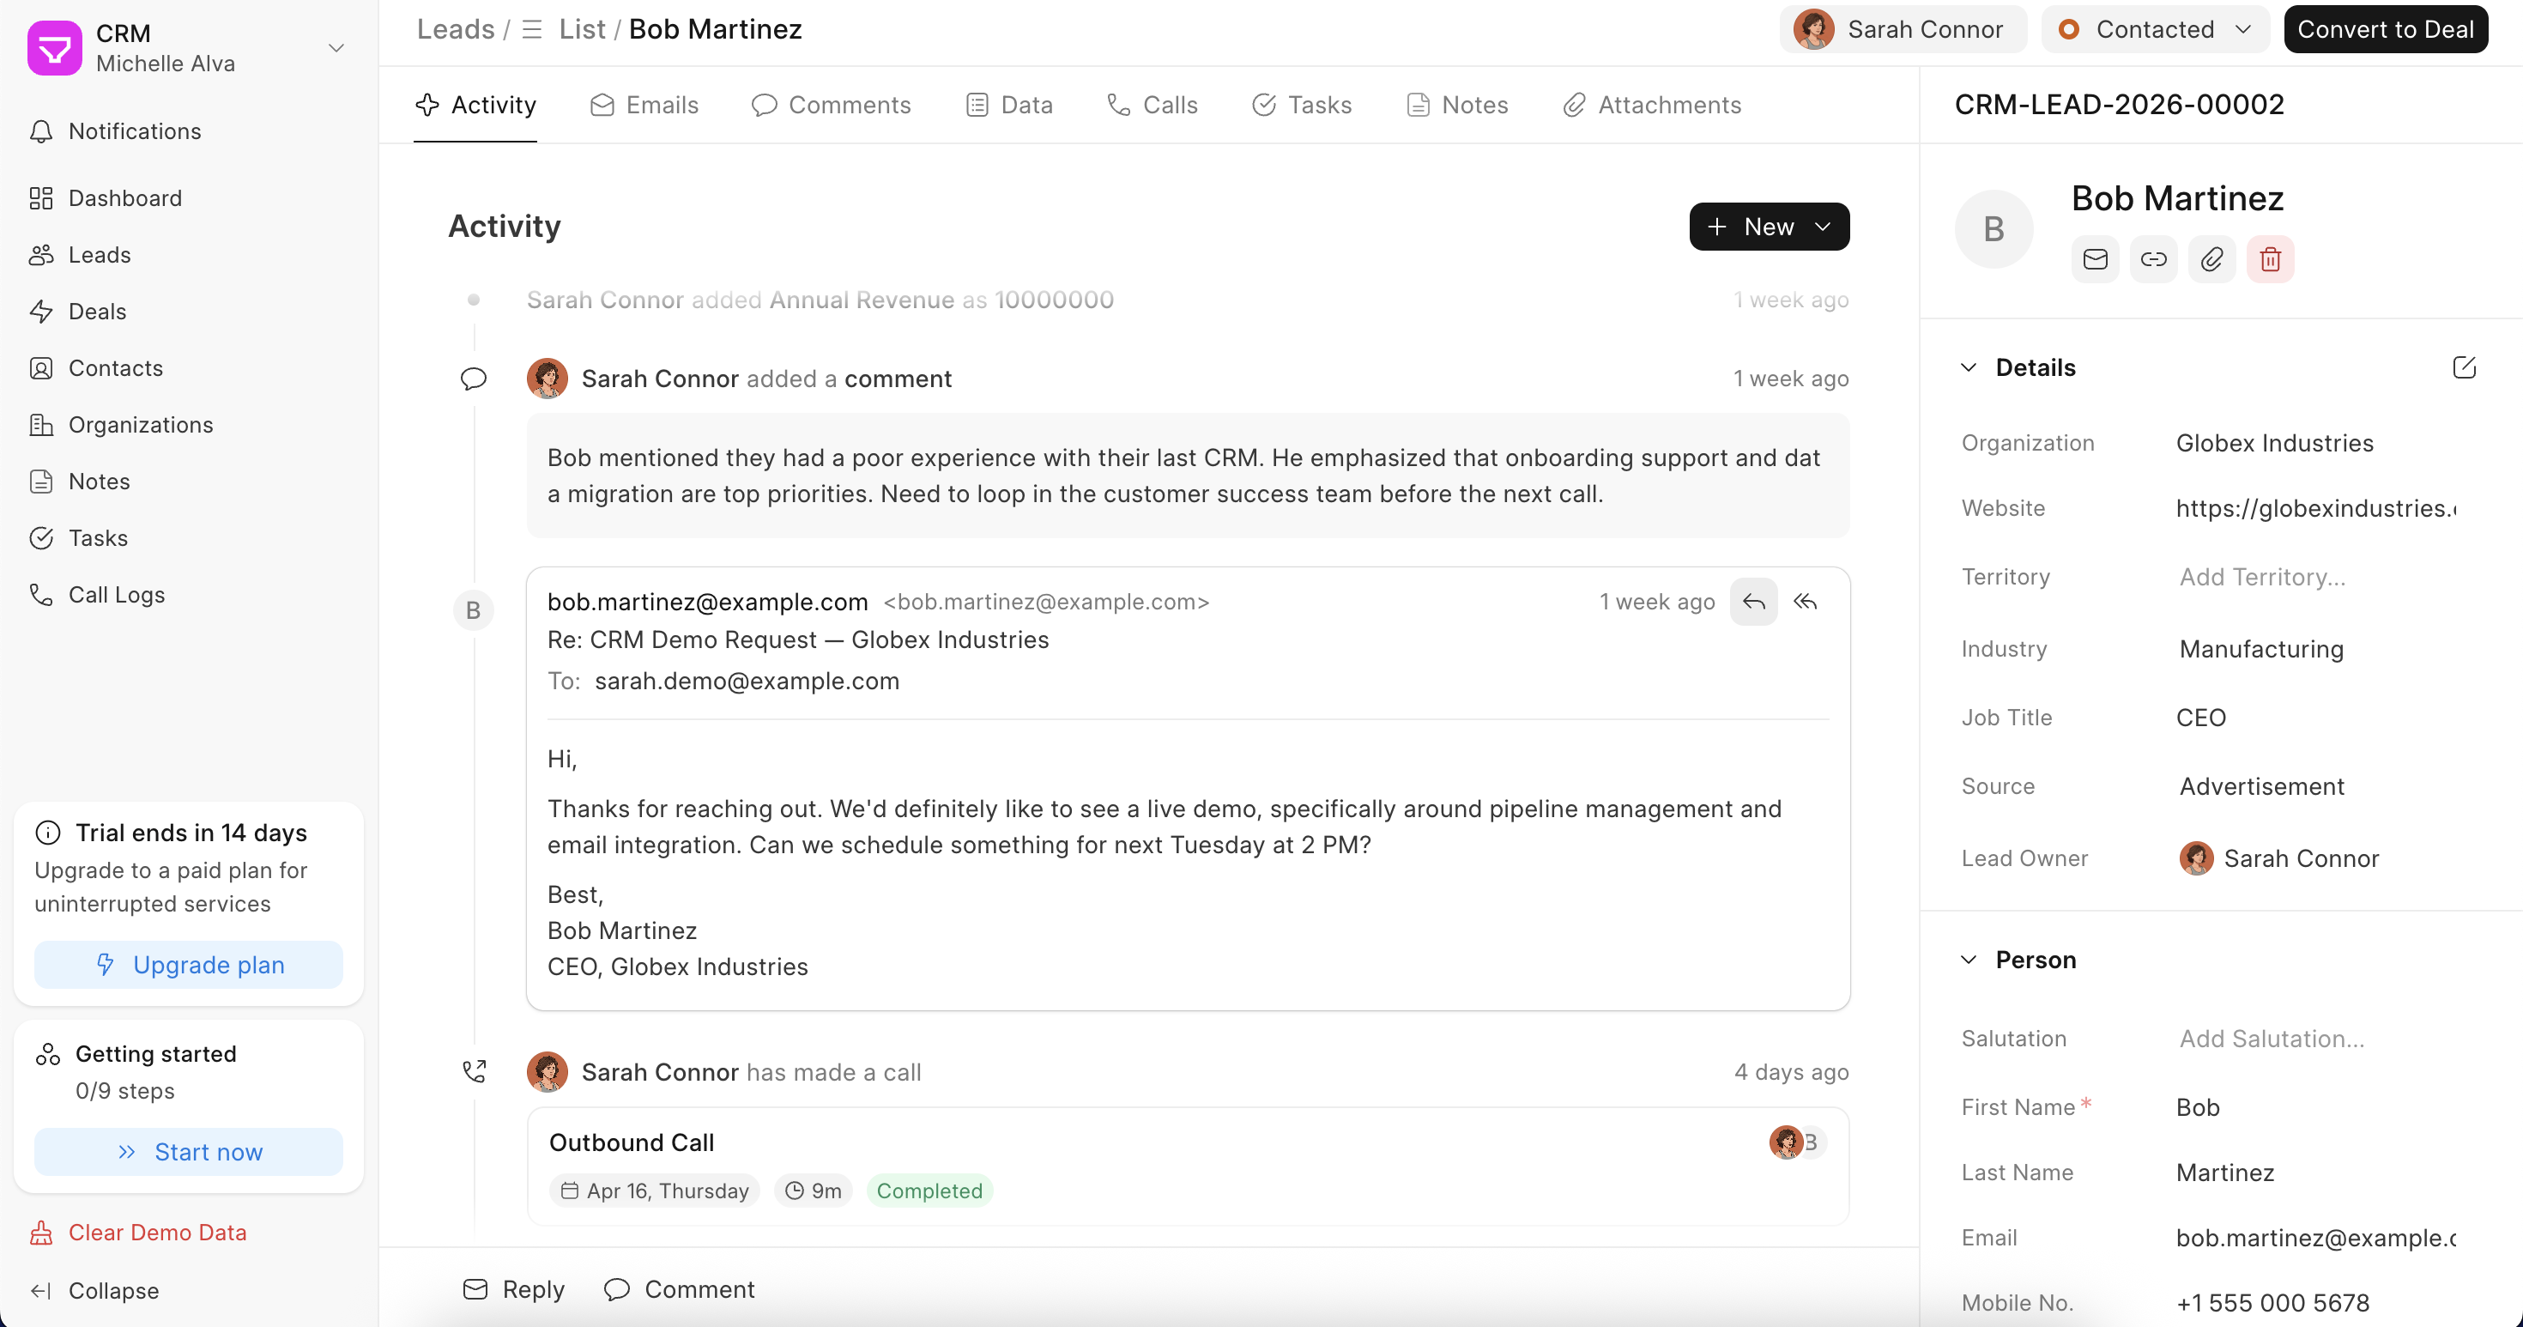Click the Upgrade plan button
2523x1327 pixels.
tap(189, 965)
